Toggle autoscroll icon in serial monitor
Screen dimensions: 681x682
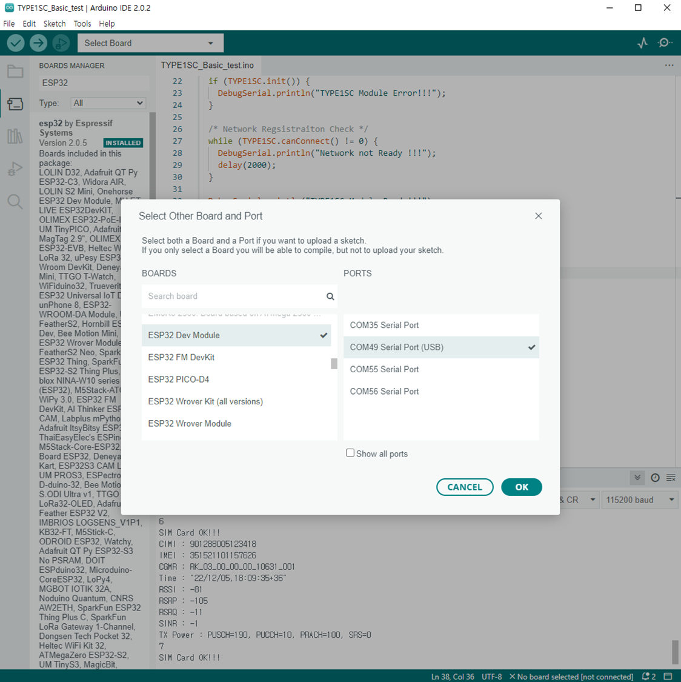pyautogui.click(x=637, y=478)
